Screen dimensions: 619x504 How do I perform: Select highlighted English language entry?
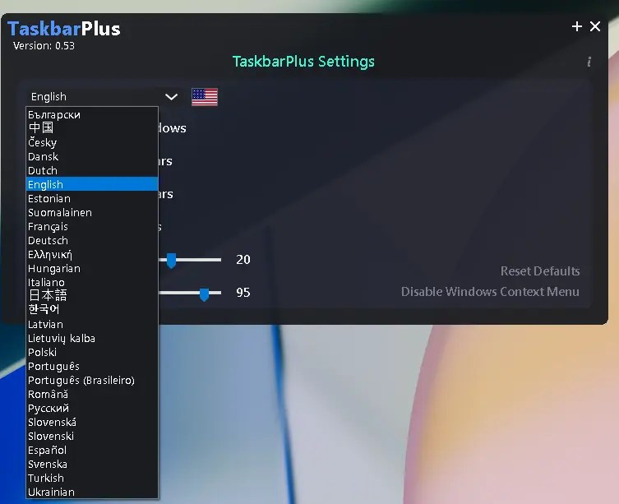tap(92, 184)
